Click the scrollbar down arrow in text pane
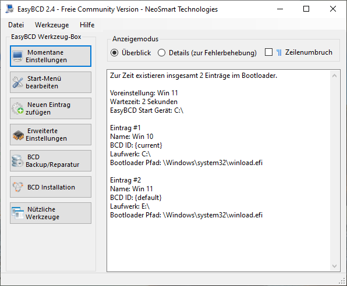This screenshot has width=347, height=286. point(334,266)
